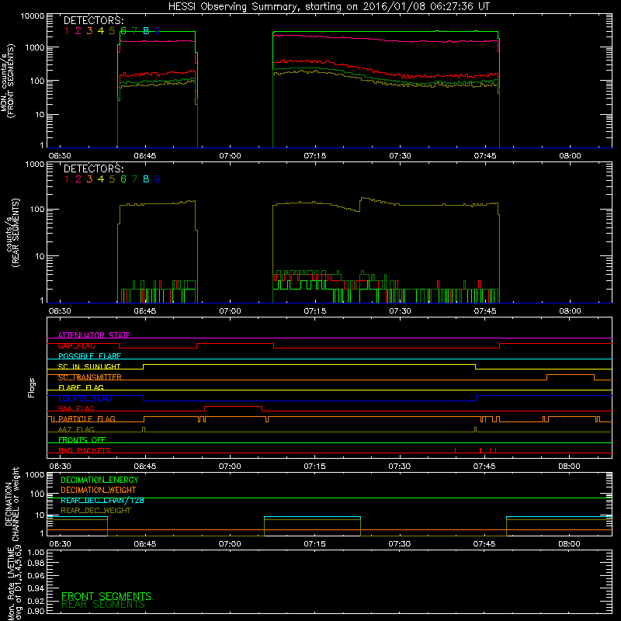The image size is (621, 621).
Task: Click 07:30 tick under rear segments plot
Action: (x=400, y=311)
